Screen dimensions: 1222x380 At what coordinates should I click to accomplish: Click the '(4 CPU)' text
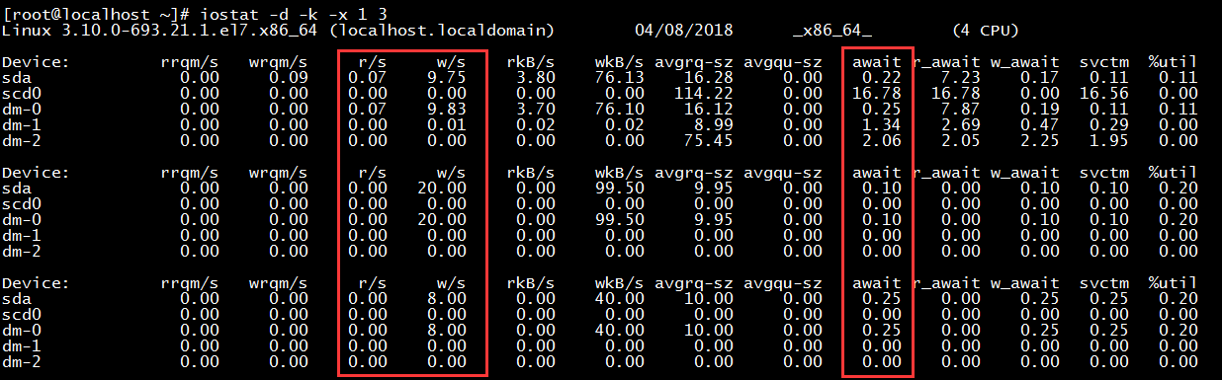(986, 30)
